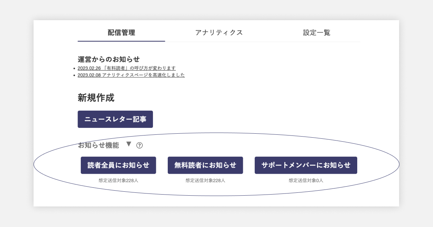Click the question mark help icon

pos(140,145)
